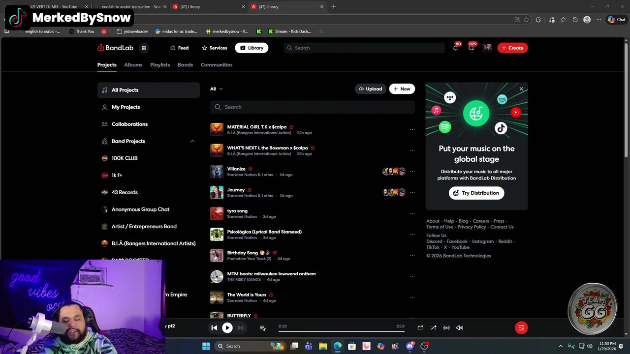This screenshot has width=630, height=354.
Task: Open The World is Yours project
Action: [247, 295]
